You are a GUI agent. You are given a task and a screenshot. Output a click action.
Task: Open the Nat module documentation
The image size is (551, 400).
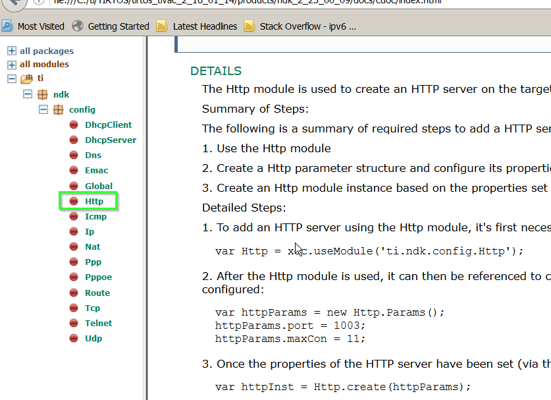92,246
